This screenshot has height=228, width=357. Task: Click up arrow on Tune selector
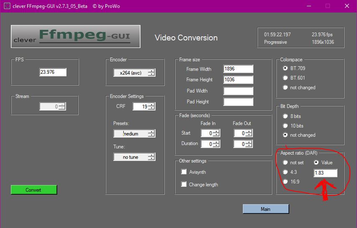pos(151,155)
